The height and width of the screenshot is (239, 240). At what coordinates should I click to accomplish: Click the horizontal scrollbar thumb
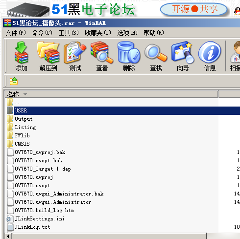coord(110,236)
